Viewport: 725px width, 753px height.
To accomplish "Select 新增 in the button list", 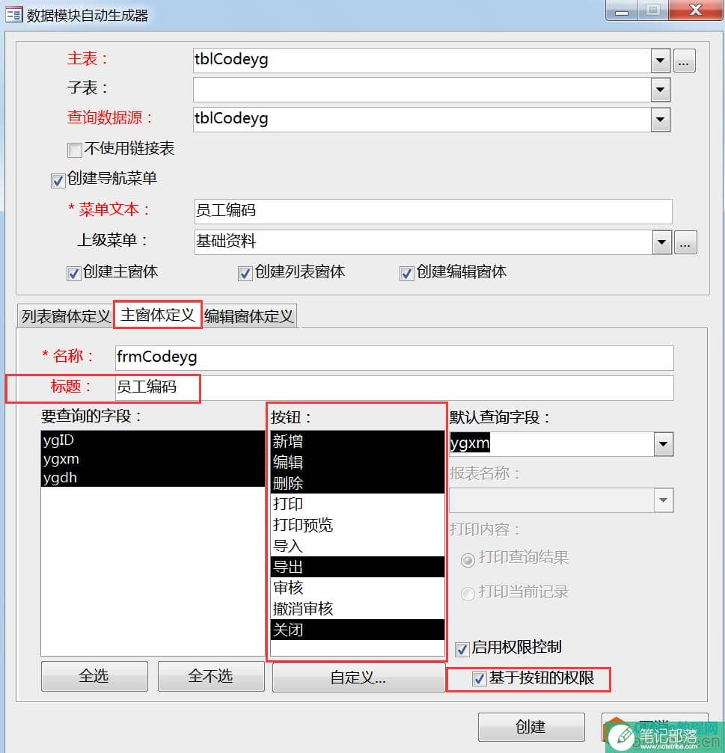I will point(358,441).
